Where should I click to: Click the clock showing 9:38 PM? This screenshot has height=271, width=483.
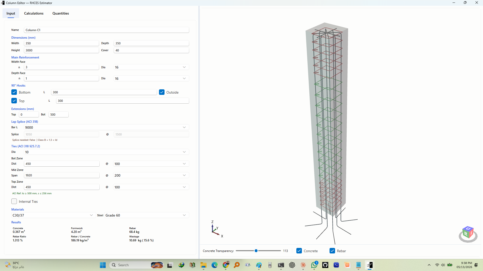(x=464, y=265)
